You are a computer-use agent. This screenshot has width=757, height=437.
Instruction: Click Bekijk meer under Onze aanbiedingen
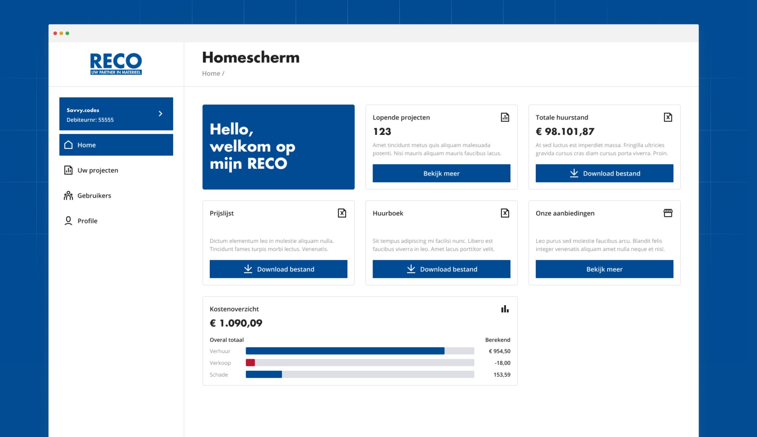point(604,269)
